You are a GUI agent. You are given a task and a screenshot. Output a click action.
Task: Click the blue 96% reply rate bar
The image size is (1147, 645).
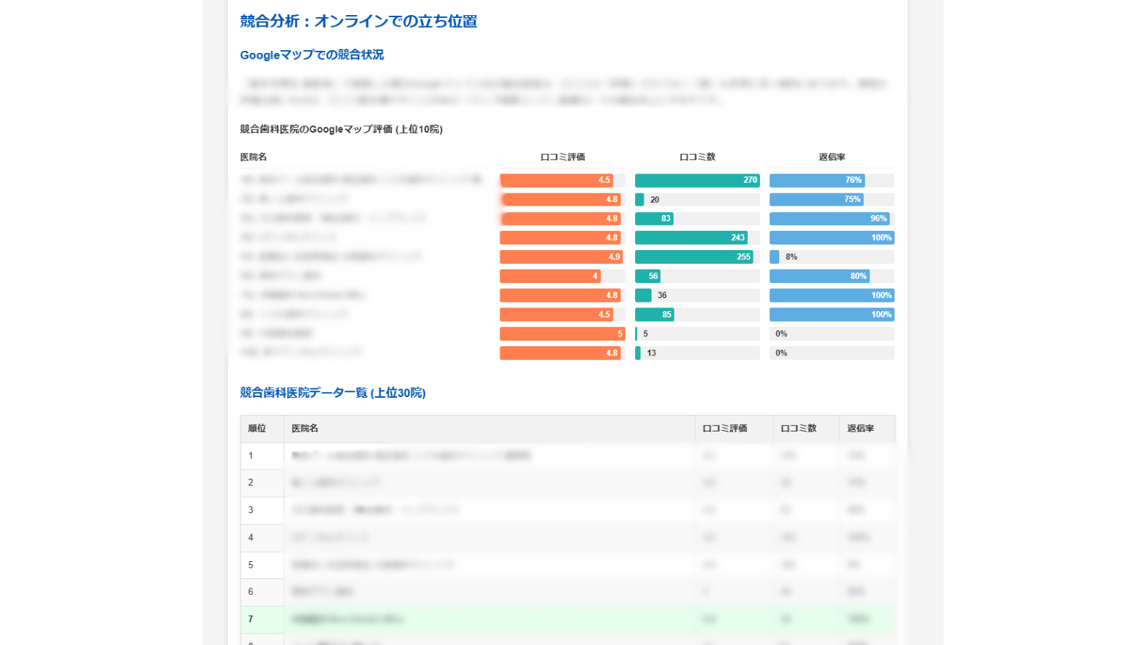point(831,219)
